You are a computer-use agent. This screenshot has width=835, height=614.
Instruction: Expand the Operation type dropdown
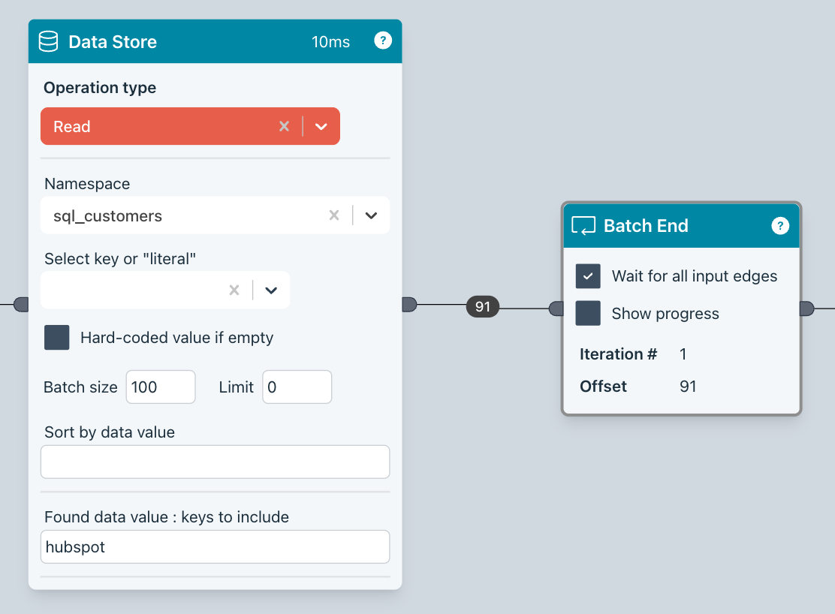coord(321,127)
